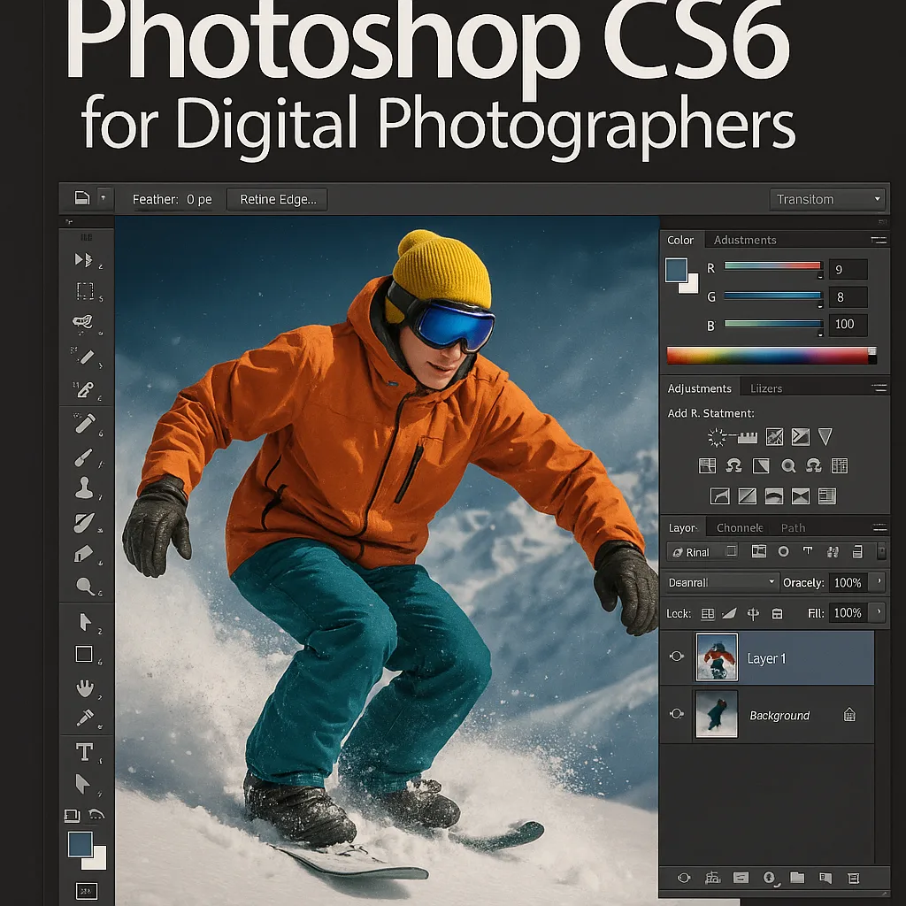
Task: Open the Transitom workspace dropdown
Action: pos(827,199)
